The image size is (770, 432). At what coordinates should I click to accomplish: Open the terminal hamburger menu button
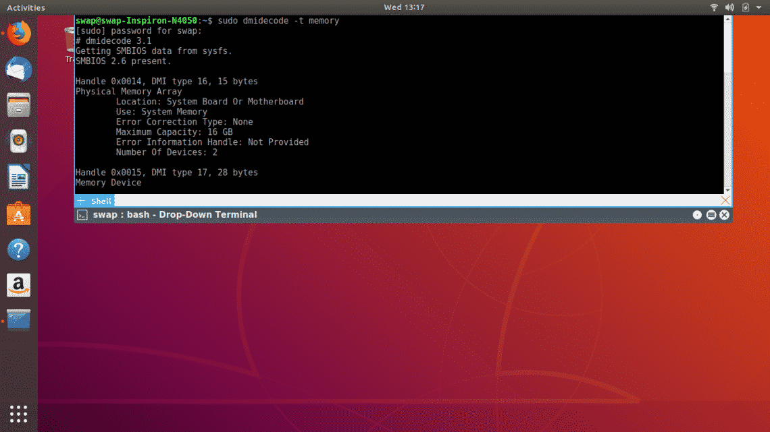711,214
